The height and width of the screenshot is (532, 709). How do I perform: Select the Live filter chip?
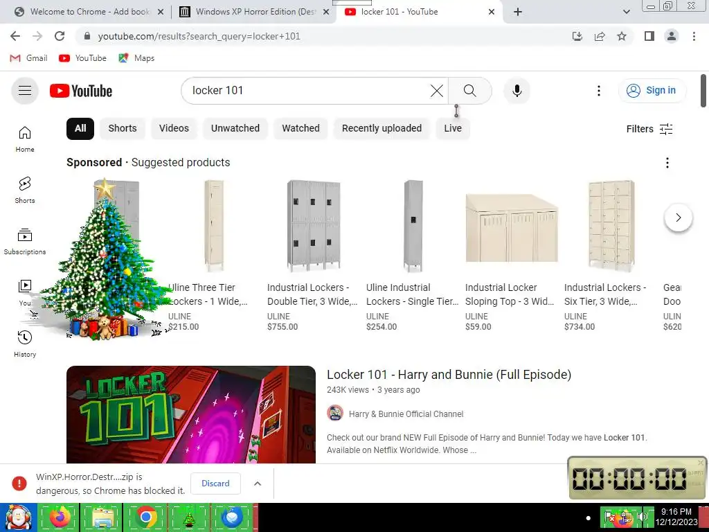(x=453, y=128)
